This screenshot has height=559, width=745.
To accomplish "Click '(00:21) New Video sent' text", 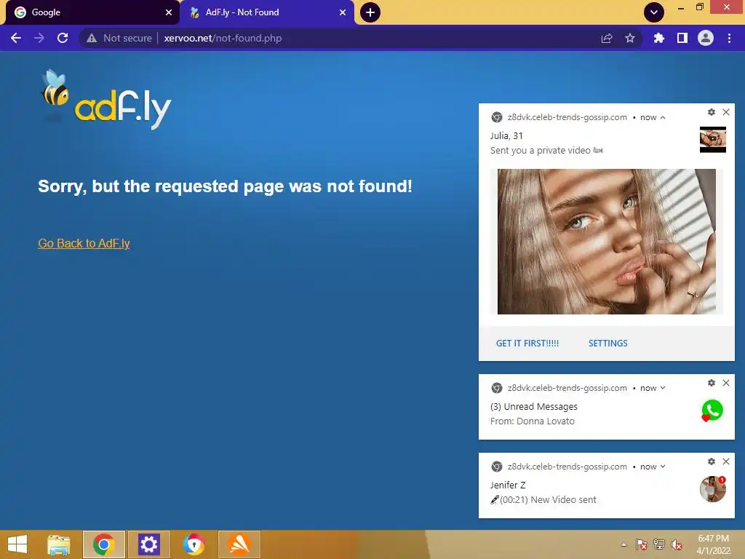I will 548,499.
